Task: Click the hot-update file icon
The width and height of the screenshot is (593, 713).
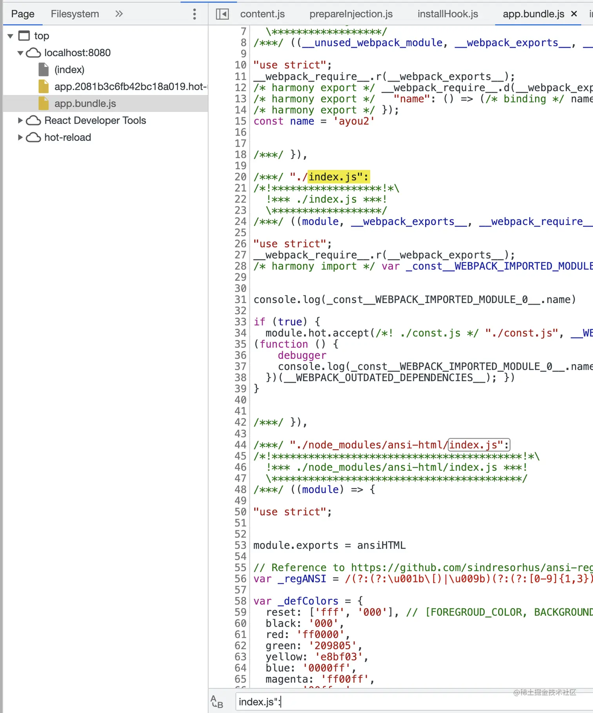Action: 44,86
